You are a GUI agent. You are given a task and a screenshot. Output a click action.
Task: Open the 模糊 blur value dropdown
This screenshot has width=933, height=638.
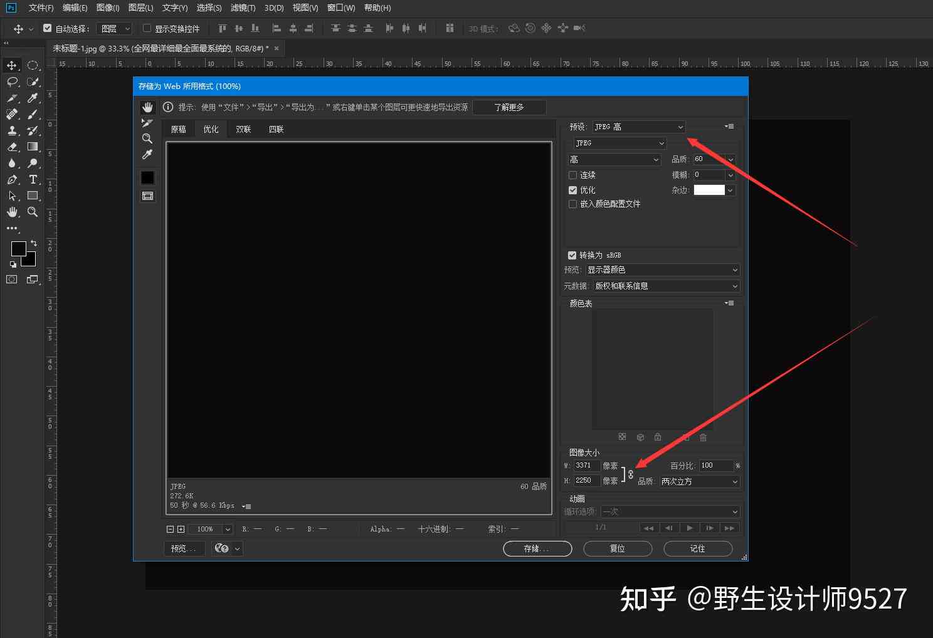730,175
